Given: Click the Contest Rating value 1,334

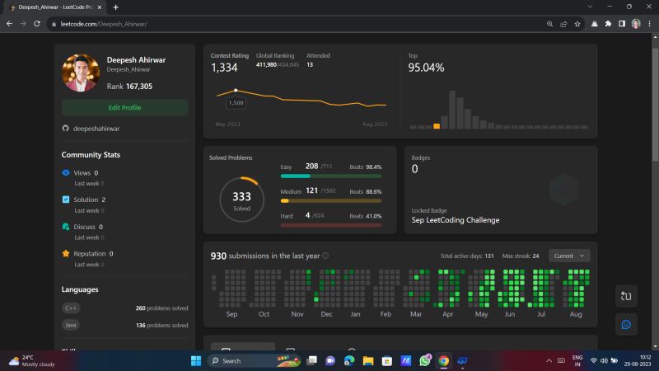Looking at the screenshot, I should (224, 68).
